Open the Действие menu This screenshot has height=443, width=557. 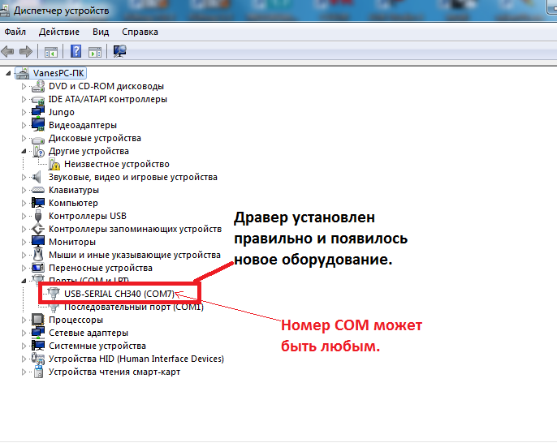click(59, 32)
